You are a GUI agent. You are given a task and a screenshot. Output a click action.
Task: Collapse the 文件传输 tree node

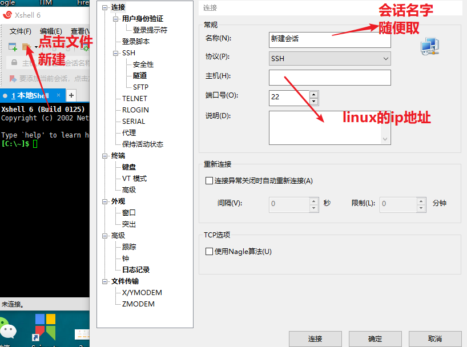pos(104,281)
